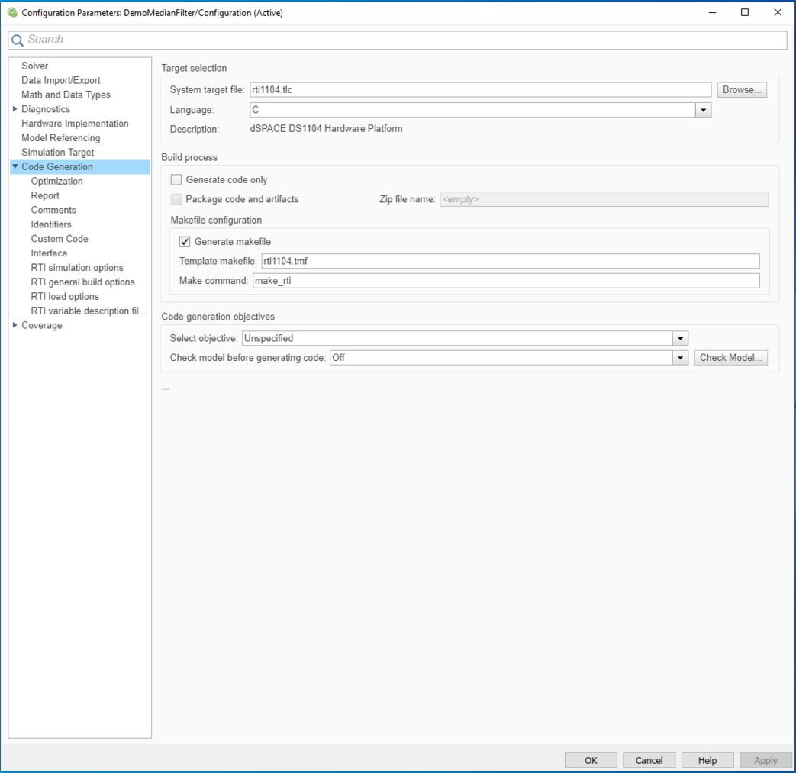
Task: Expand the Coverage tree node
Action: coord(15,325)
